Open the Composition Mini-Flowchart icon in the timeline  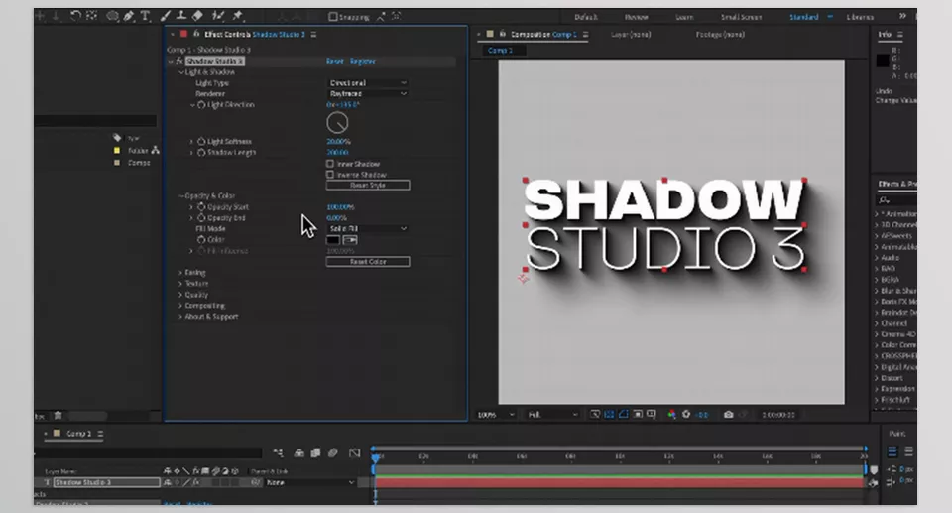click(x=278, y=452)
